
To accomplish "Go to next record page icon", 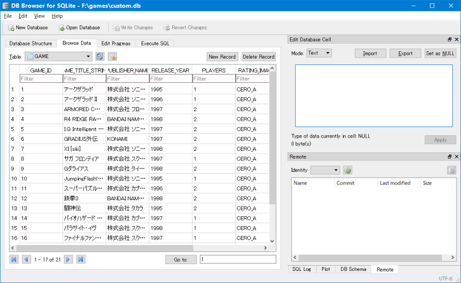I will 68,259.
